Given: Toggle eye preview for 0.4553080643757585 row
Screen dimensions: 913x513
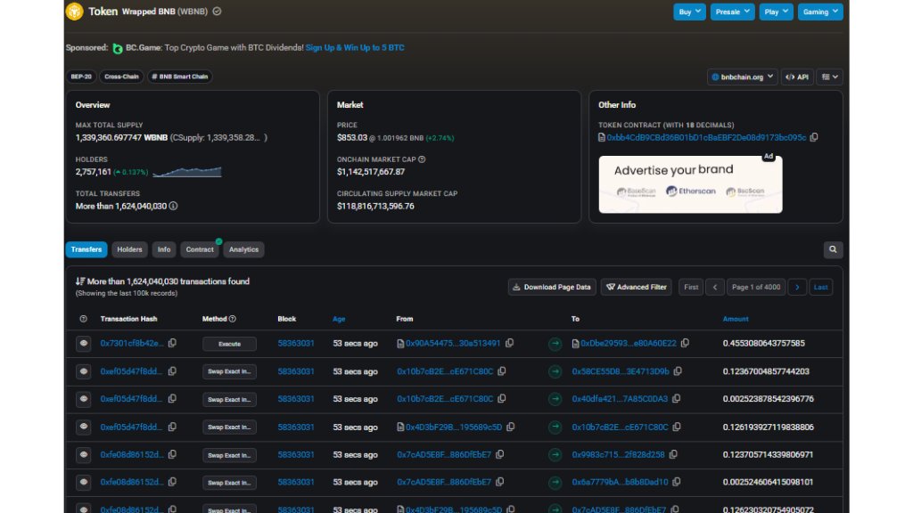Looking at the screenshot, I should (83, 343).
